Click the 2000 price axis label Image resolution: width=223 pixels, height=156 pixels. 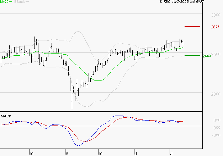(x=216, y=94)
